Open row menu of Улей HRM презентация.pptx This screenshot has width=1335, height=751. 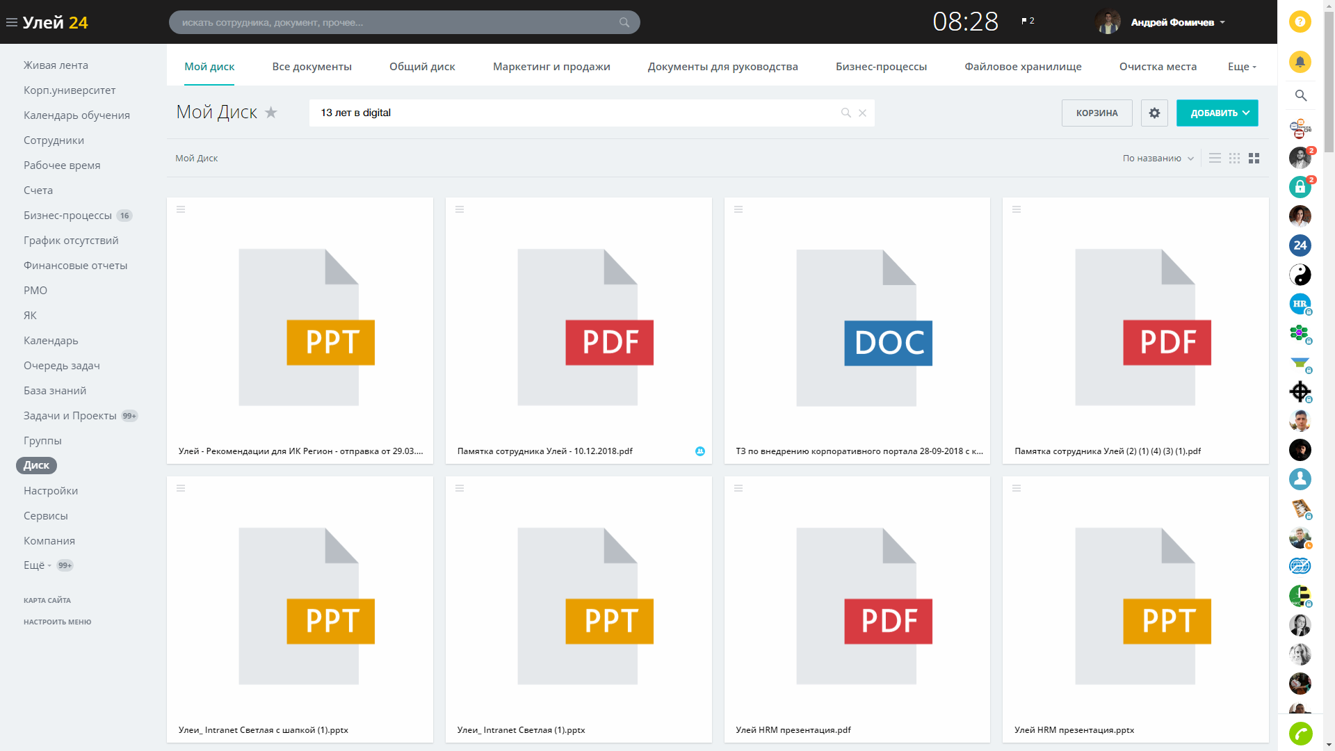click(x=1017, y=488)
